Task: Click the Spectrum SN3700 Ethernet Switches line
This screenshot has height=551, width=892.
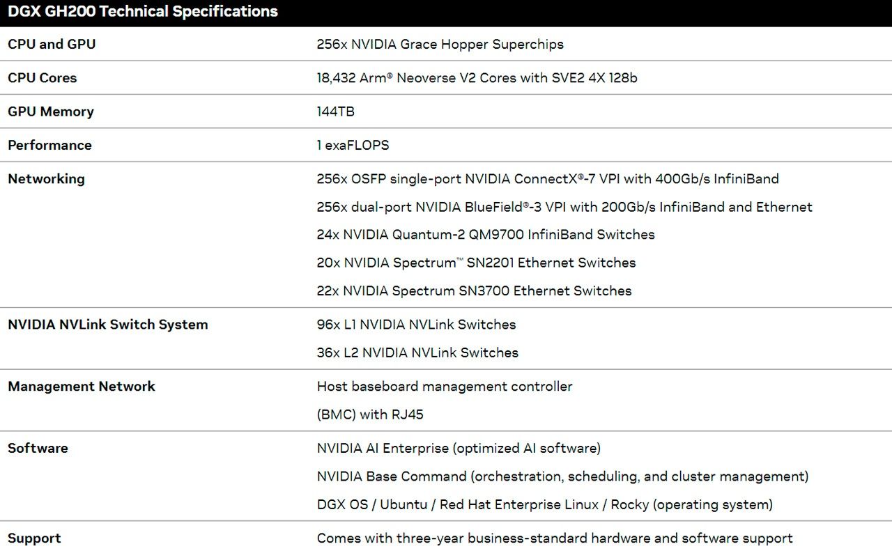Action: click(x=474, y=290)
